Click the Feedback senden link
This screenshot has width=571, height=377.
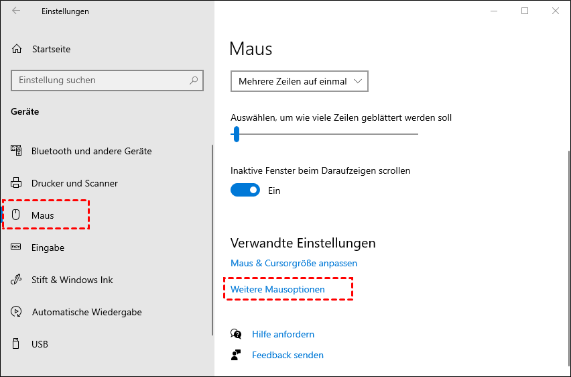288,355
